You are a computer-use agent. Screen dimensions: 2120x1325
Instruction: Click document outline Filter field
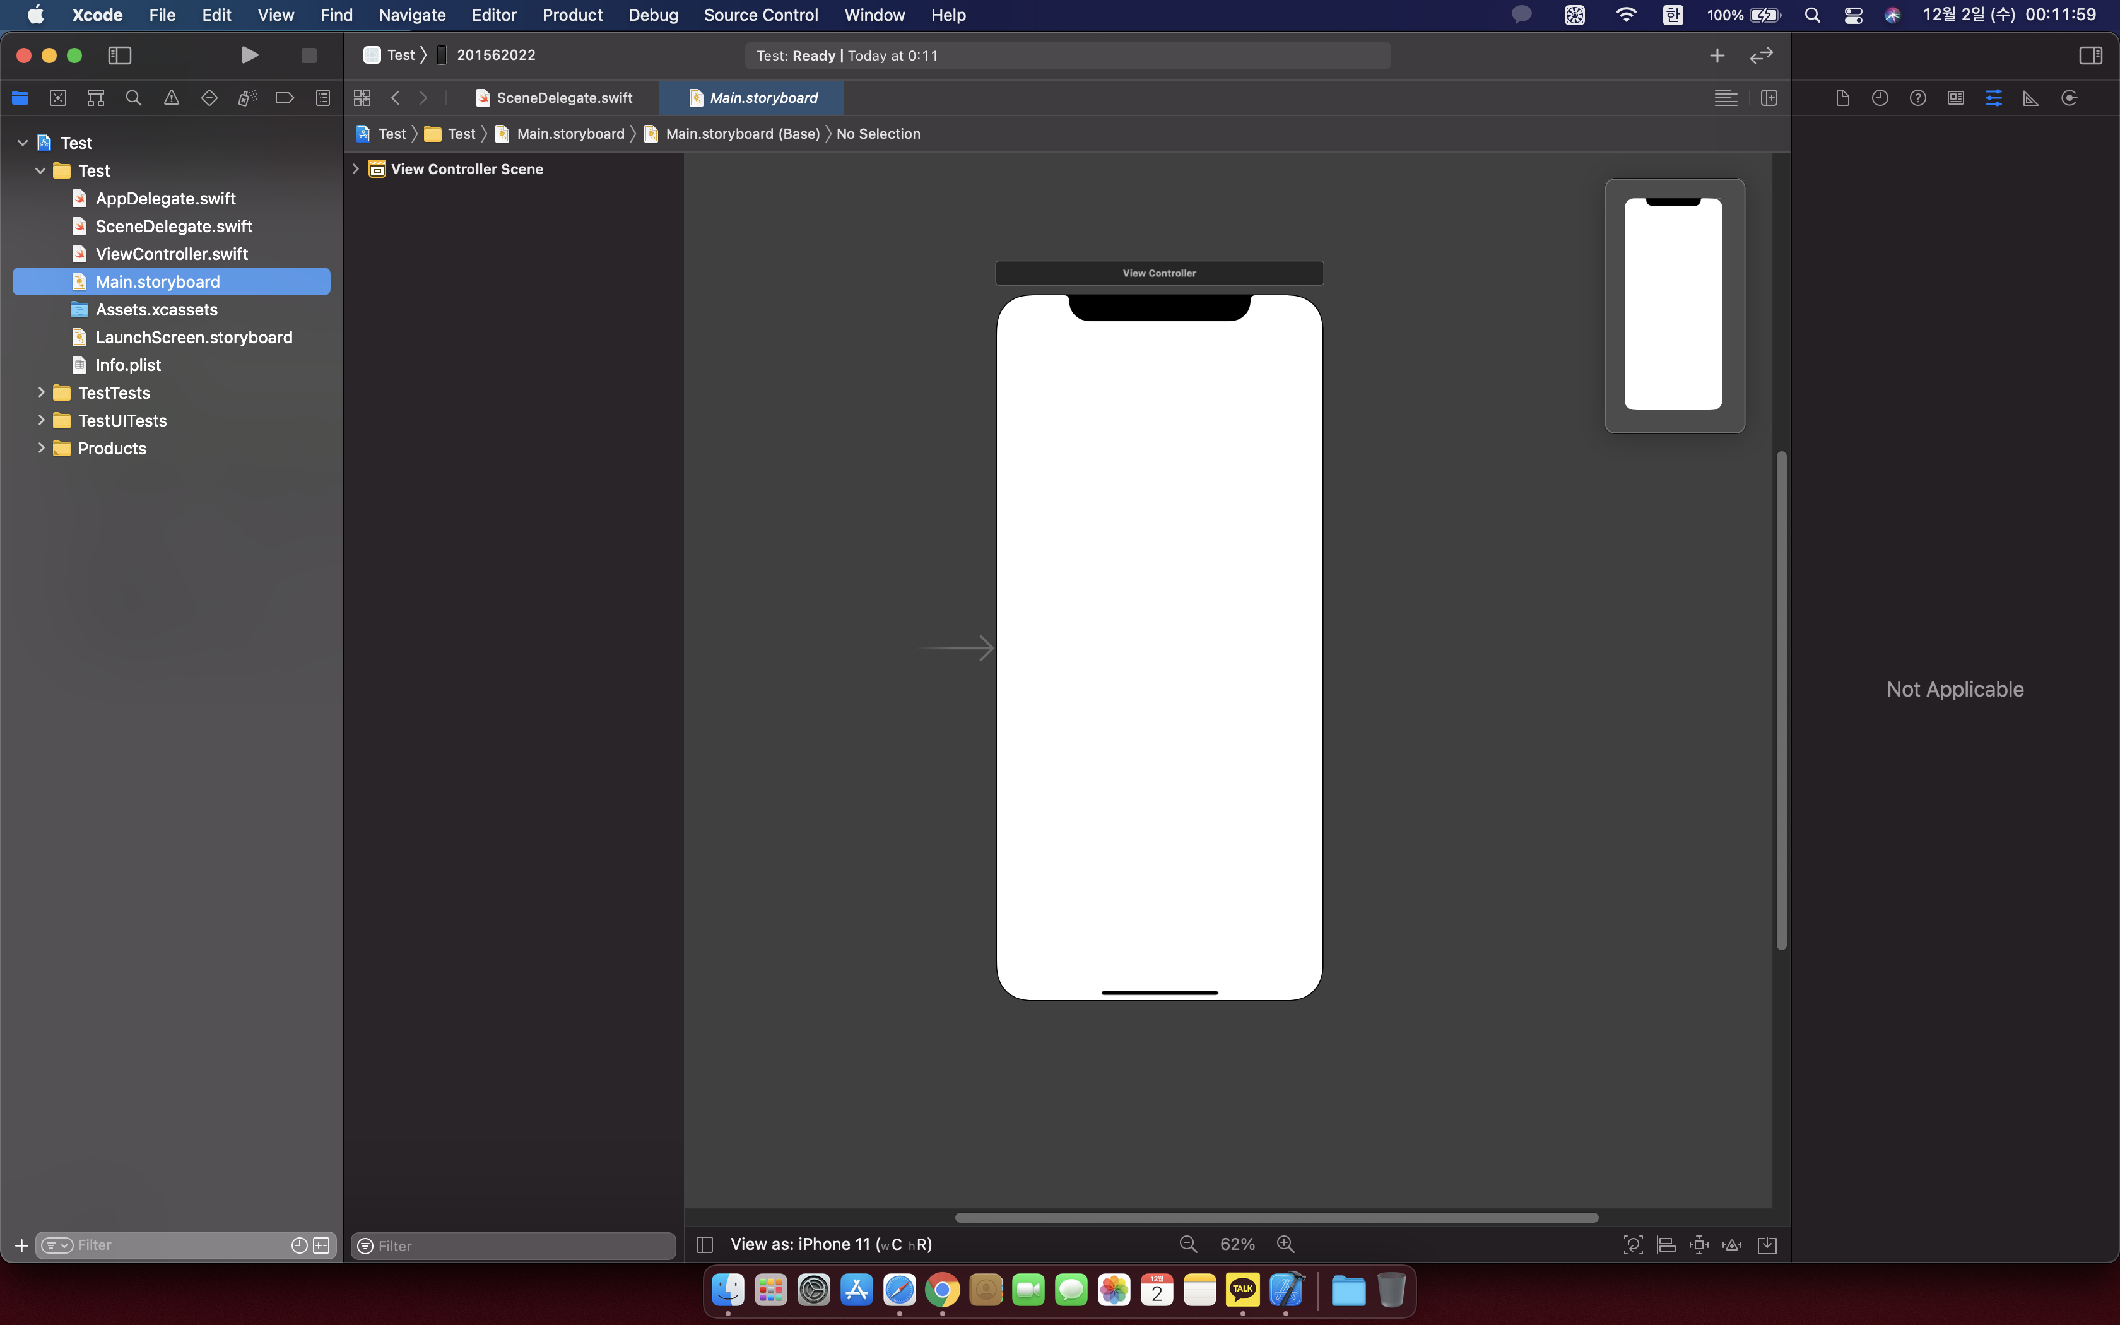click(x=514, y=1246)
